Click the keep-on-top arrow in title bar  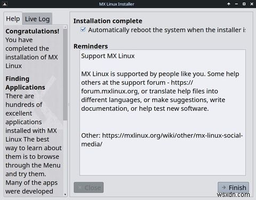(229, 4)
